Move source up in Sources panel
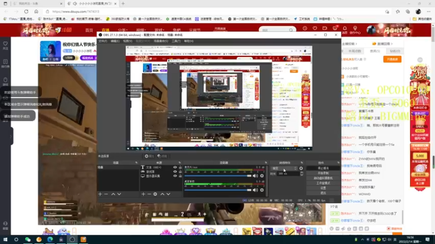The height and width of the screenshot is (244, 435). pyautogui.click(x=162, y=194)
